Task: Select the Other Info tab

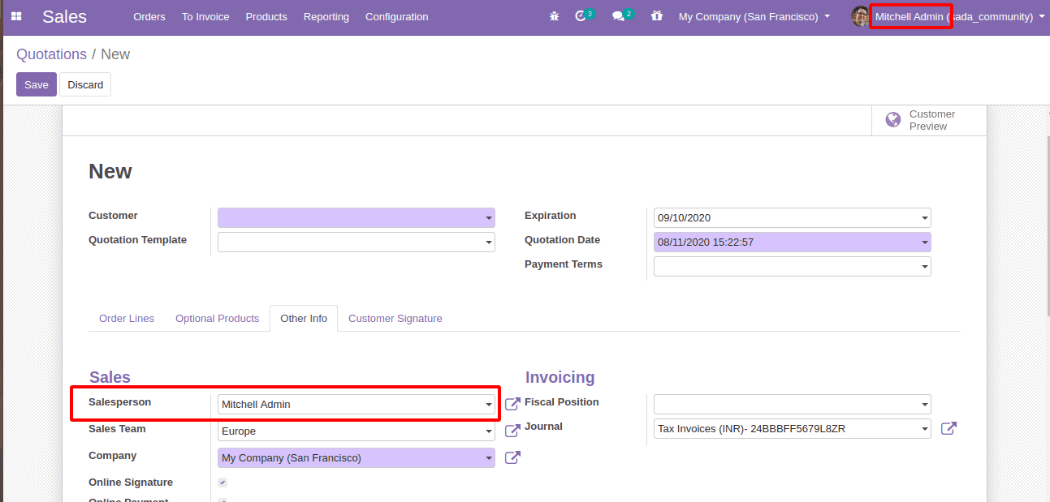Action: (x=304, y=319)
